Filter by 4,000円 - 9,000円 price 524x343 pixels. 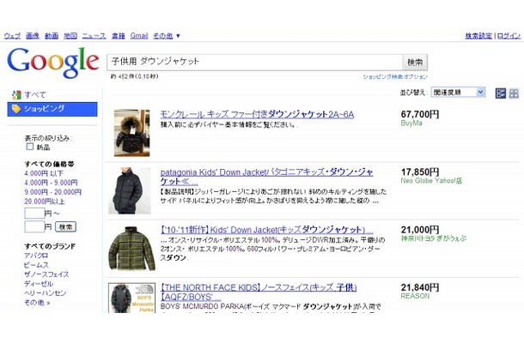coord(51,183)
